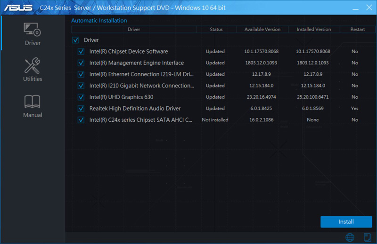Select Intel(R) Ethernet Connection I219-LM row

click(223, 74)
